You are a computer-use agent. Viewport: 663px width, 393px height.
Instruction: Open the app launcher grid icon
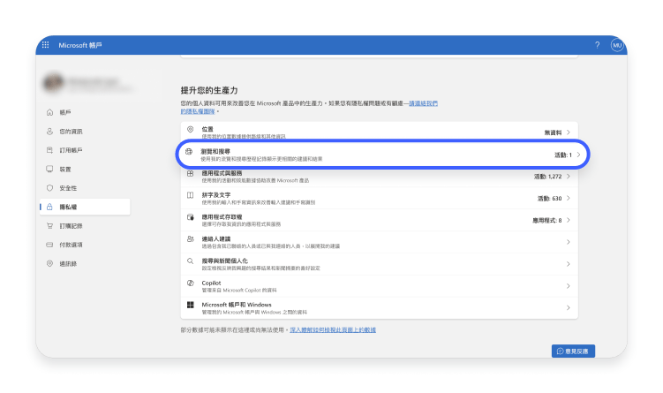pyautogui.click(x=45, y=45)
